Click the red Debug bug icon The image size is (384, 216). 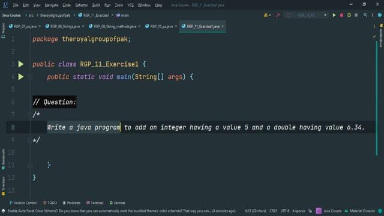point(341,15)
